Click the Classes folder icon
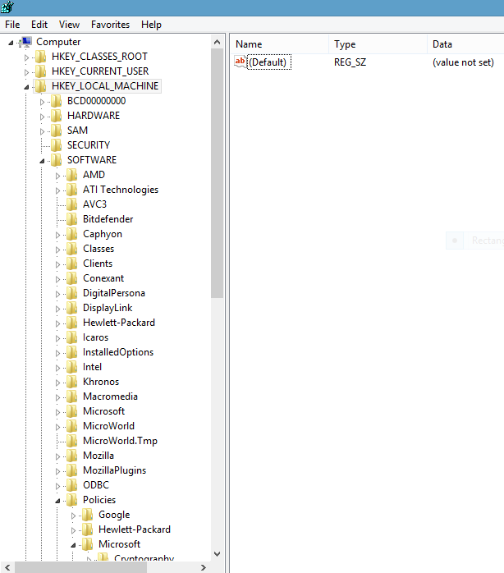 [71, 249]
